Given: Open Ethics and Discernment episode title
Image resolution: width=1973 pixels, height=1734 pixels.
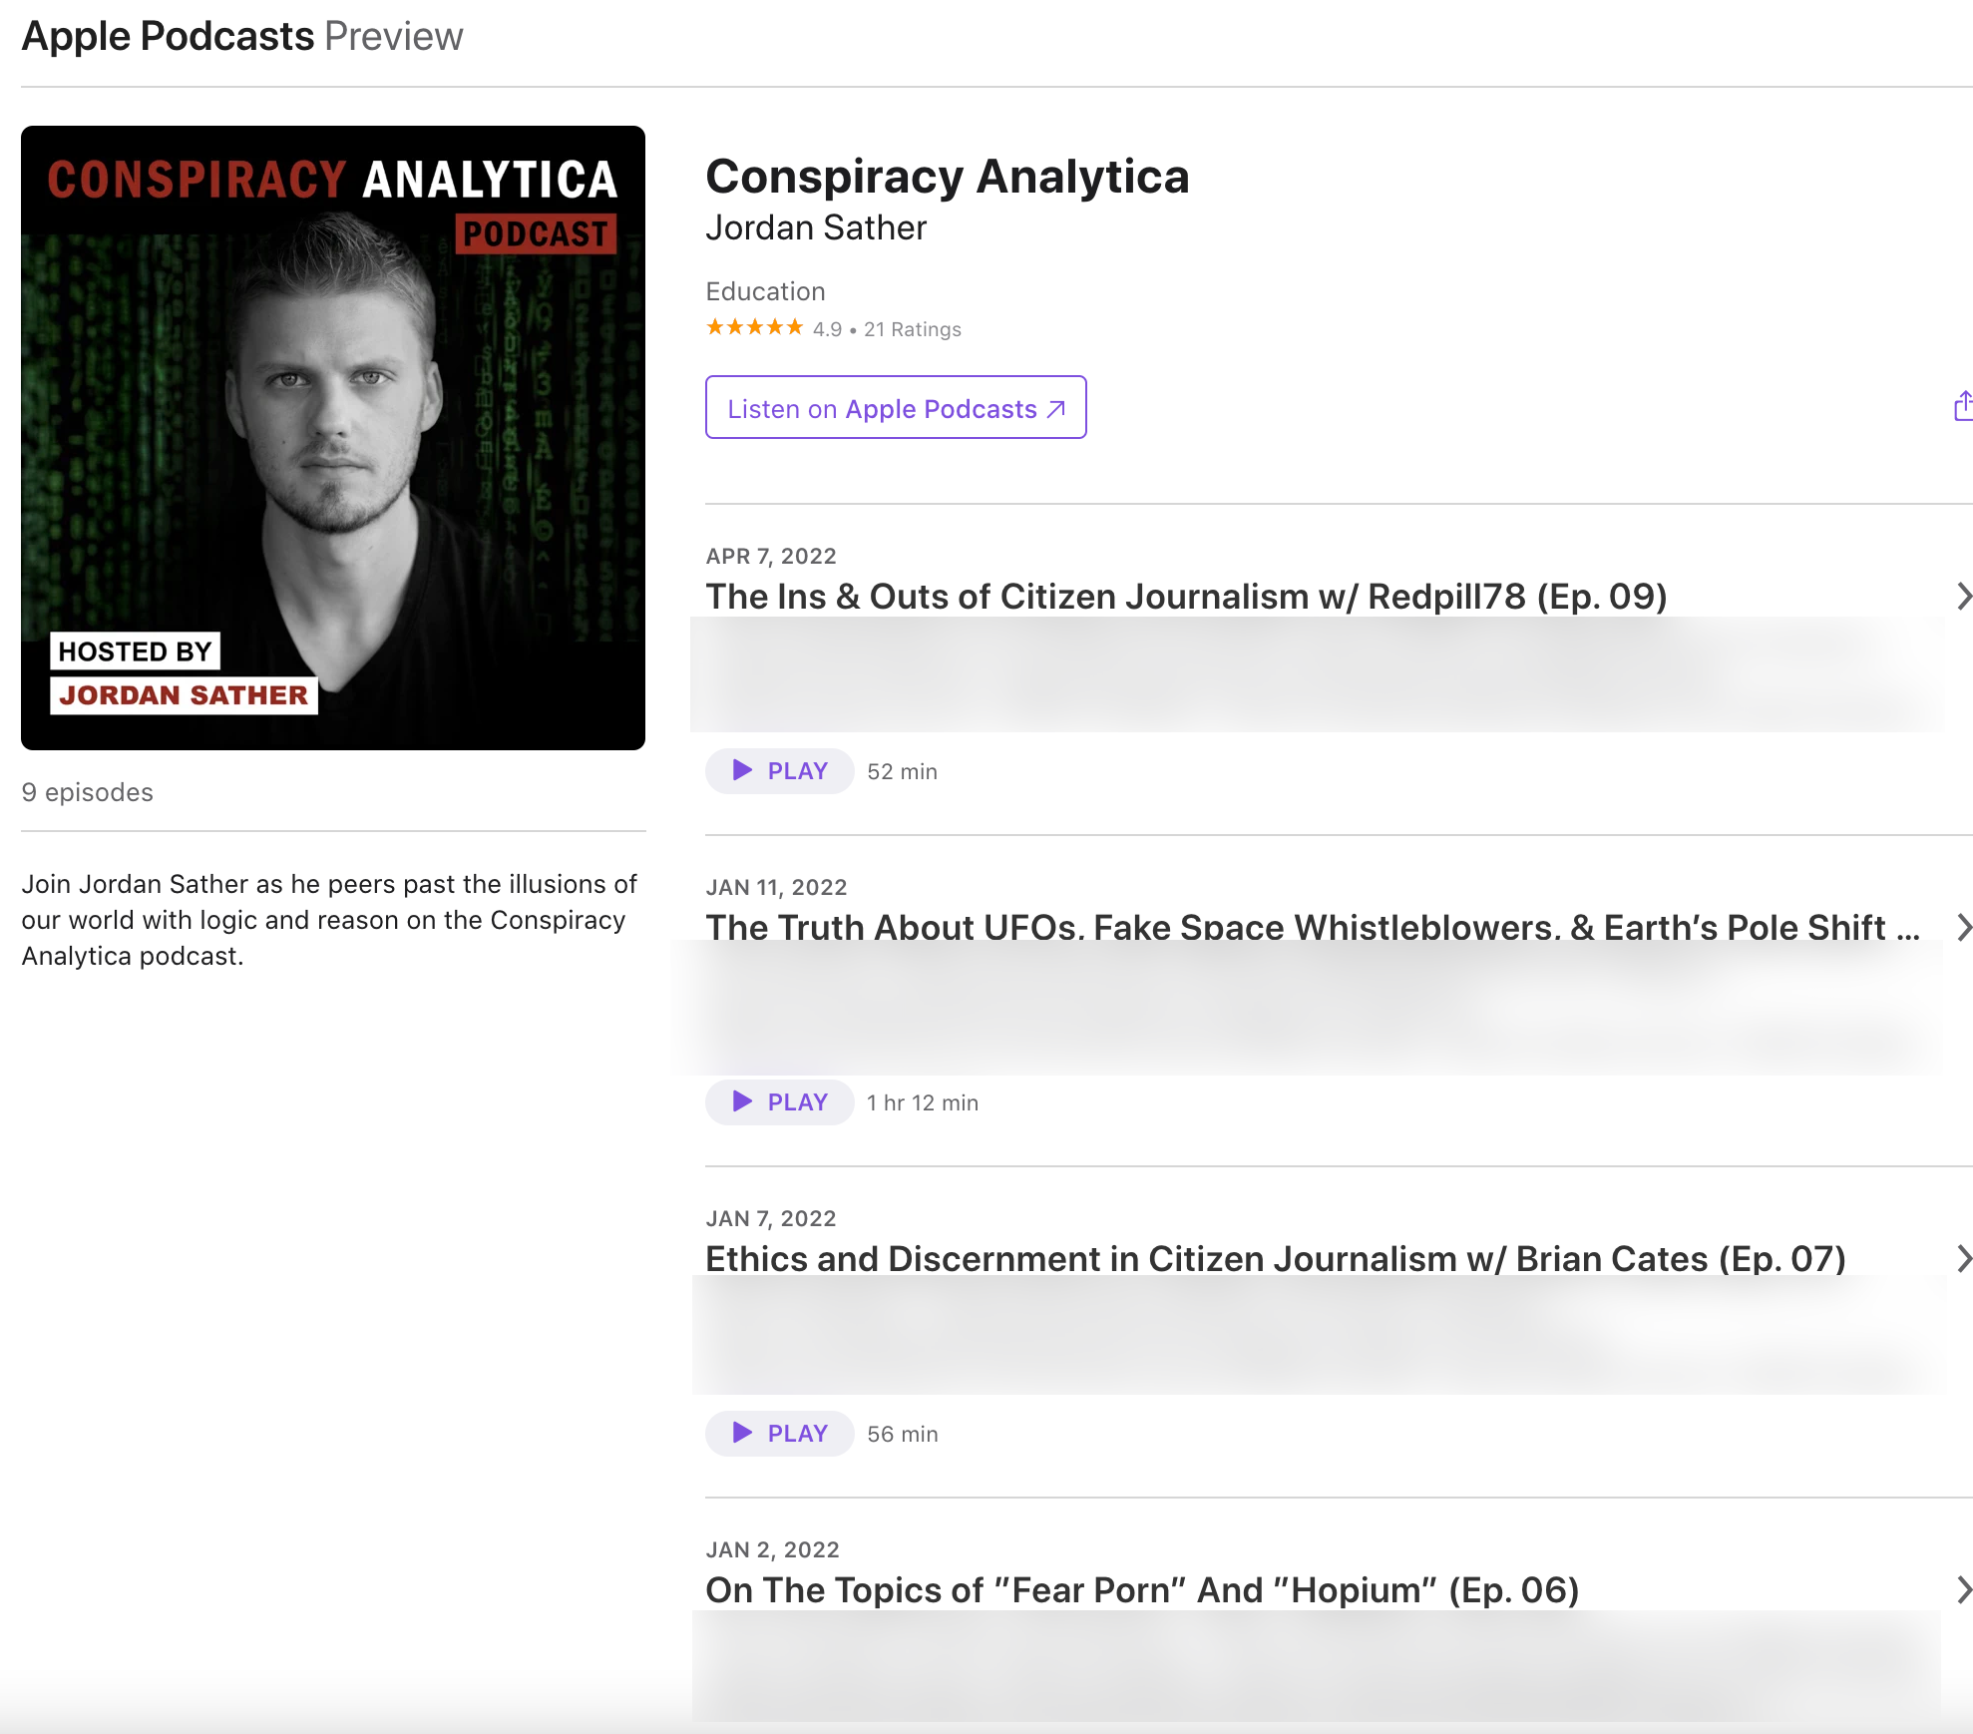Looking at the screenshot, I should (1275, 1259).
